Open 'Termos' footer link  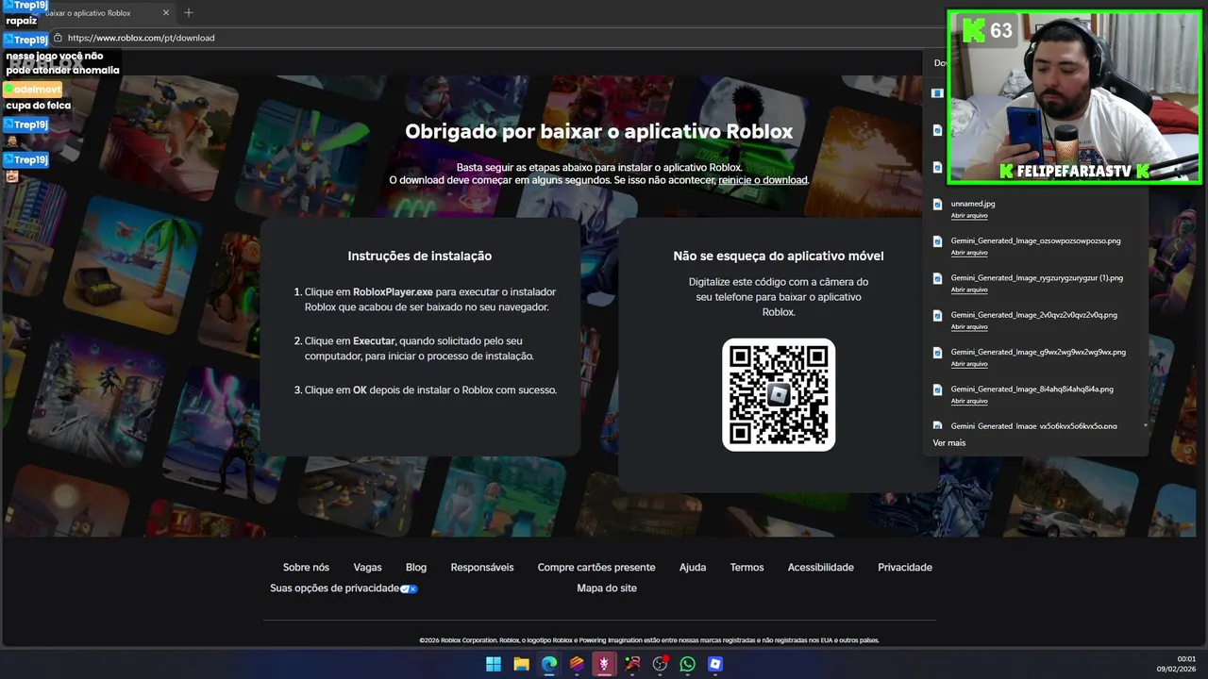747,568
